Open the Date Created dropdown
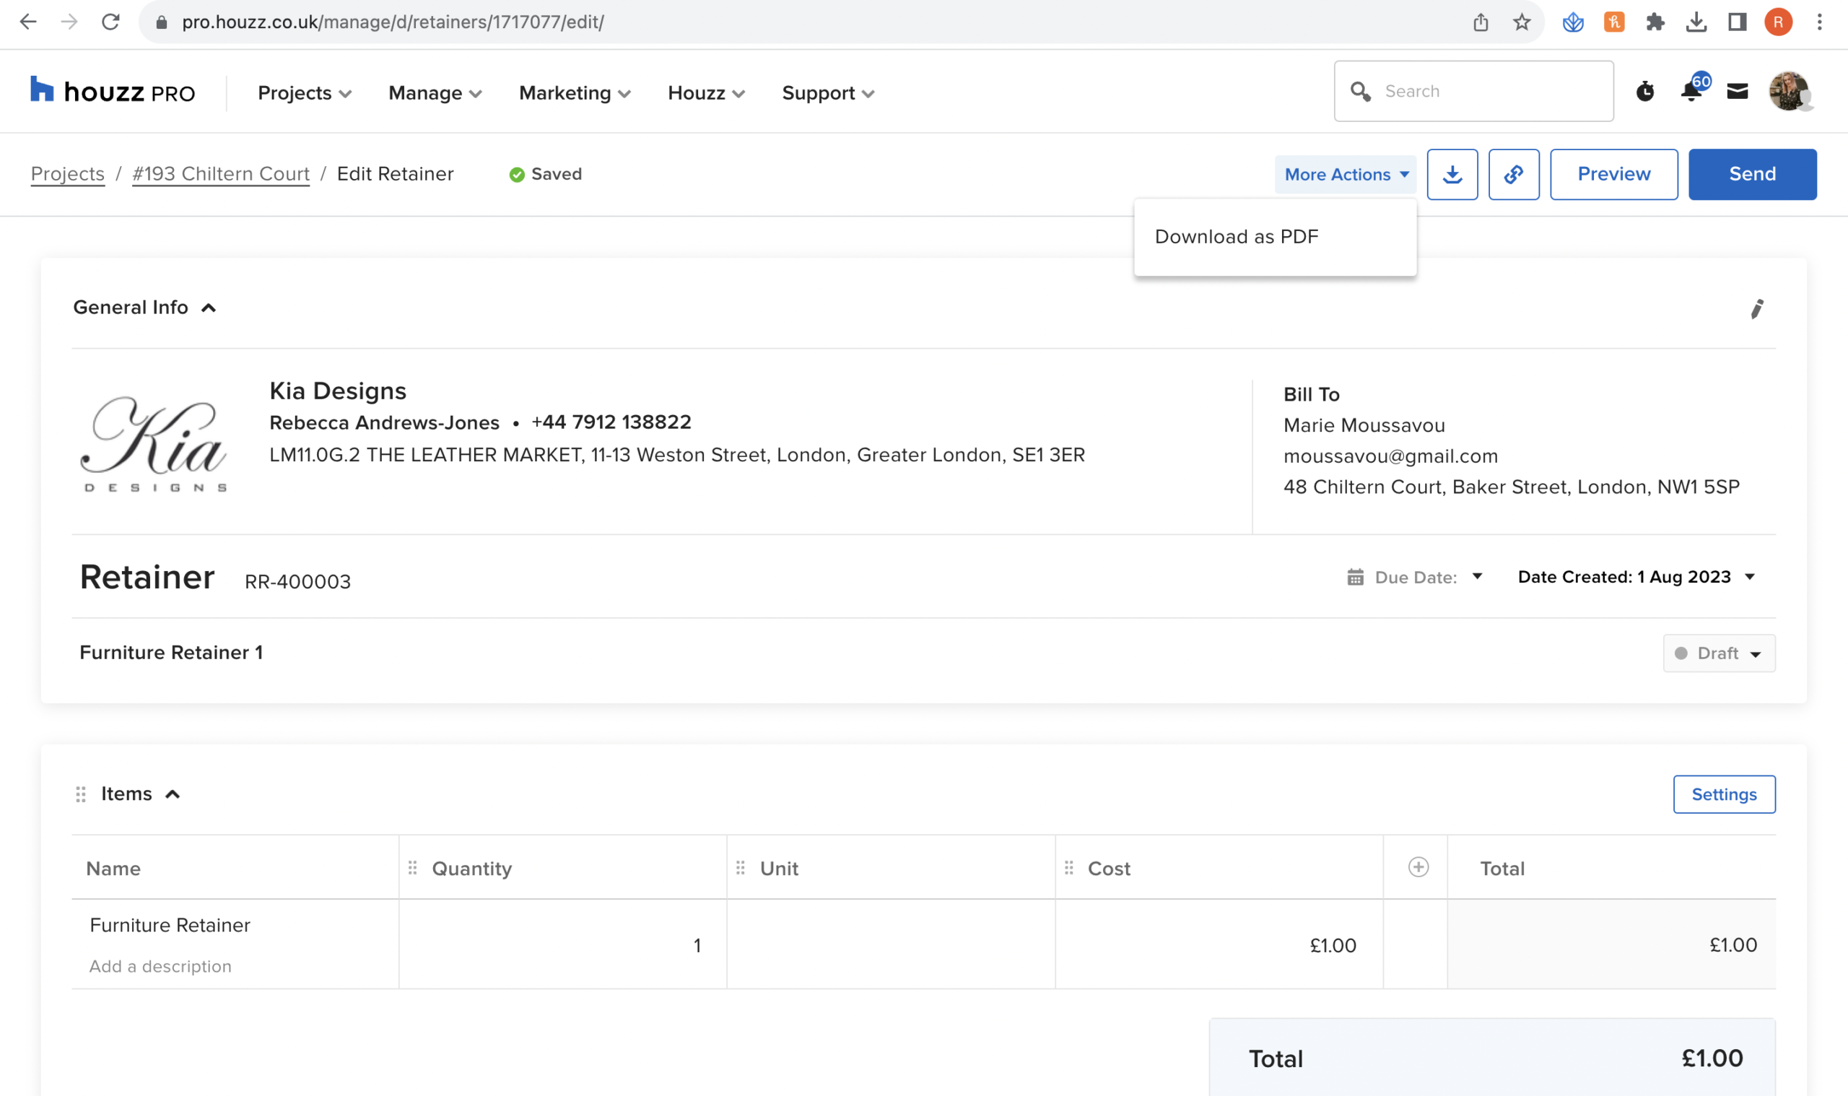 coord(1635,577)
